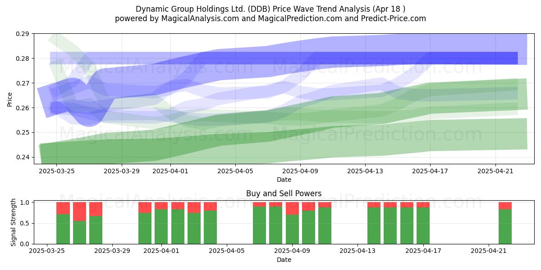Click the tall red sell segment on March 27

(x=79, y=211)
